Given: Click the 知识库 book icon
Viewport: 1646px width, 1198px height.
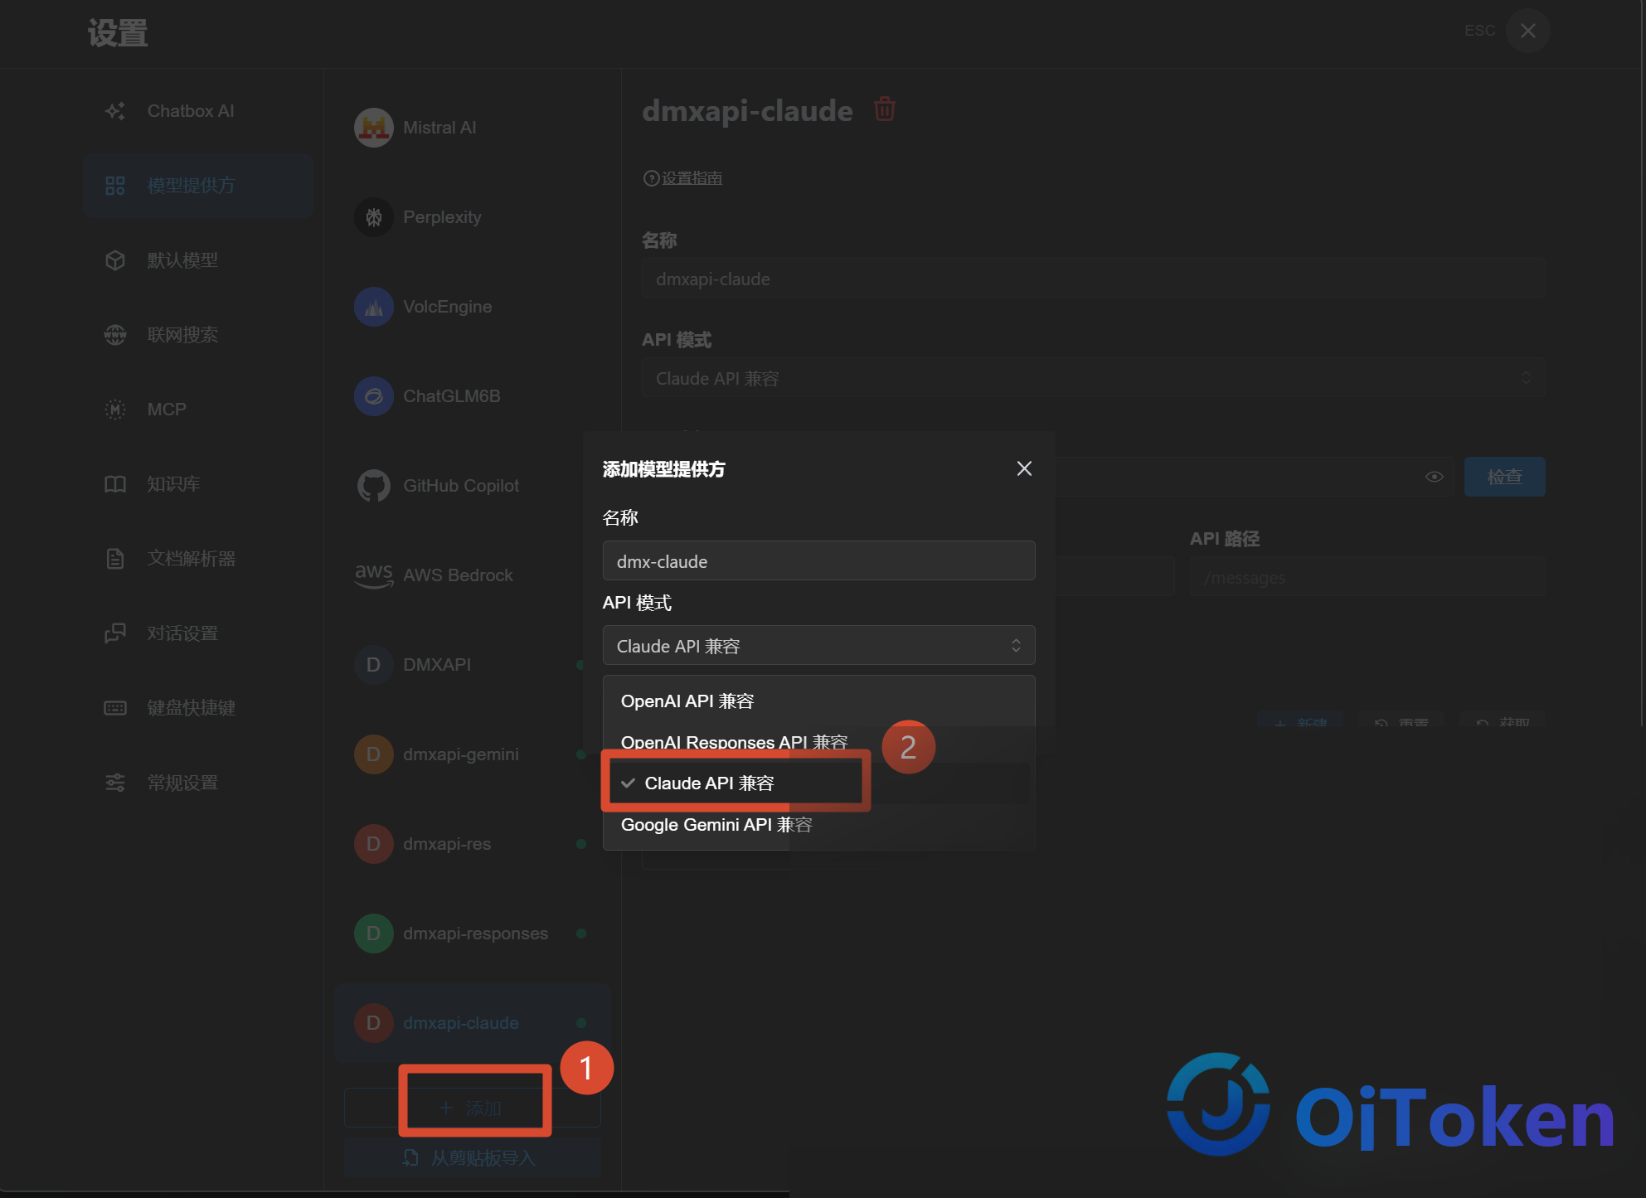Looking at the screenshot, I should tap(115, 484).
